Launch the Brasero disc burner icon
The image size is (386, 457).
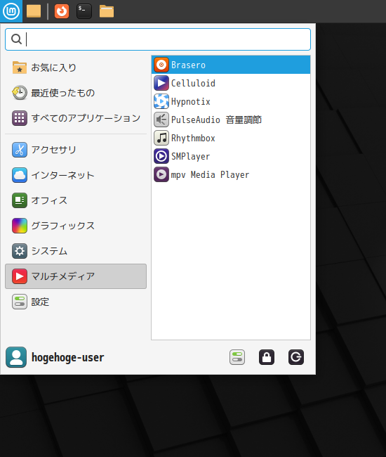tap(161, 65)
